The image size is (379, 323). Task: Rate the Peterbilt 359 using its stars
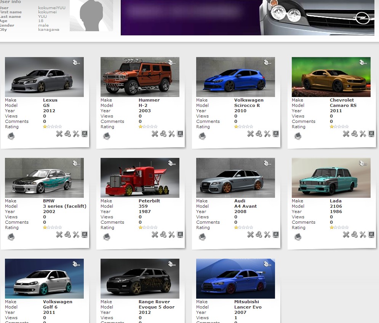click(148, 228)
